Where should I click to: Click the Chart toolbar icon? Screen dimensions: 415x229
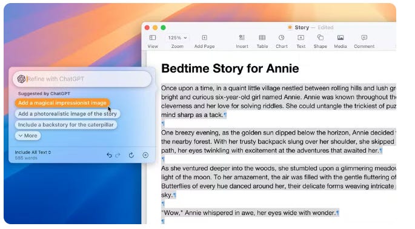(x=281, y=38)
